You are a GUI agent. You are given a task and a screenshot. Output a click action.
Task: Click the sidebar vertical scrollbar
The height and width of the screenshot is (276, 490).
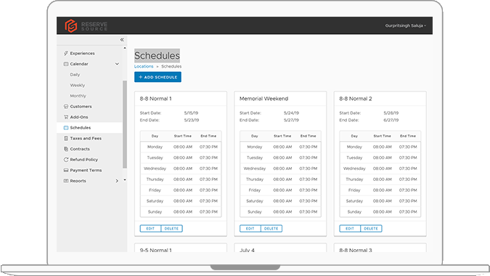click(125, 124)
